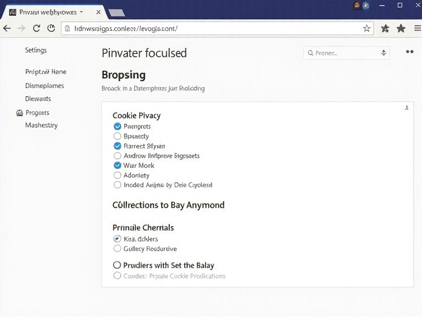Click the arrow icon inside the search box
The image size is (422, 317).
click(384, 53)
